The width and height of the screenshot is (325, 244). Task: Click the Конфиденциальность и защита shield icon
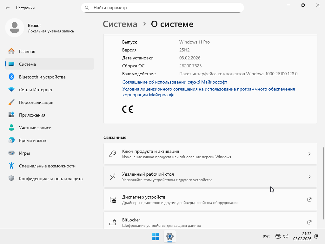pos(11,179)
